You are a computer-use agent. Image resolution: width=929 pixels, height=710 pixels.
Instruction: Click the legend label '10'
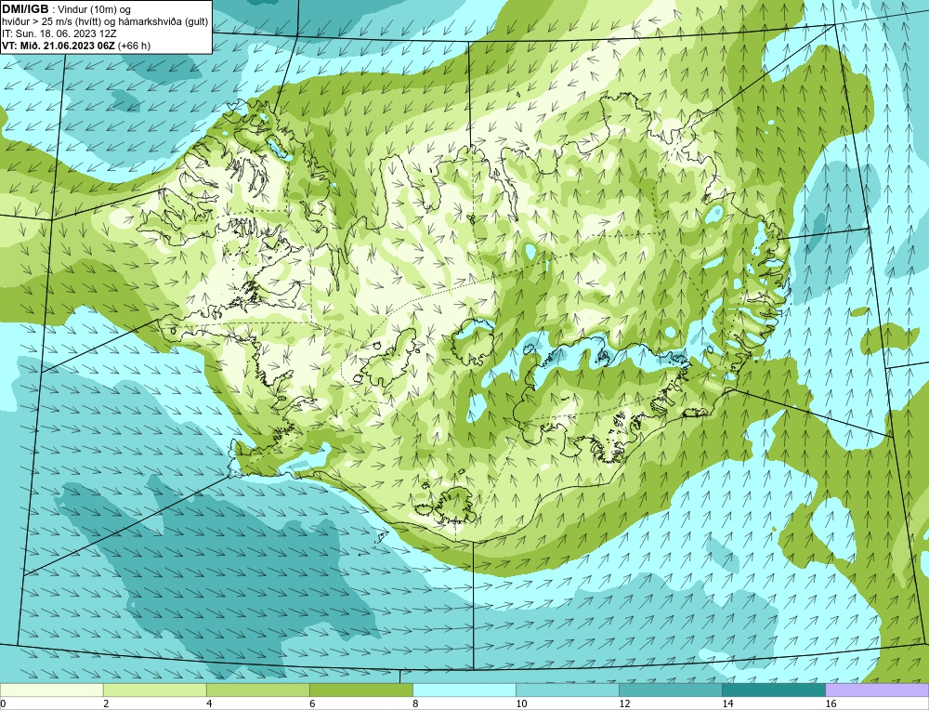click(x=521, y=703)
